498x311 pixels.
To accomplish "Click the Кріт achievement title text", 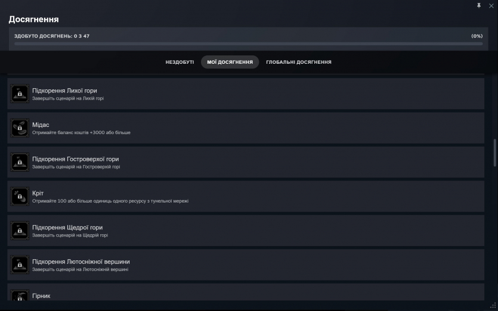I will tap(38, 193).
